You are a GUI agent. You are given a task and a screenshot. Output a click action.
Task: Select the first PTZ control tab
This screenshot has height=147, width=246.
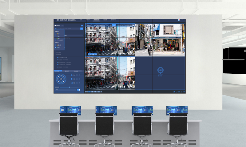[x=57, y=71]
